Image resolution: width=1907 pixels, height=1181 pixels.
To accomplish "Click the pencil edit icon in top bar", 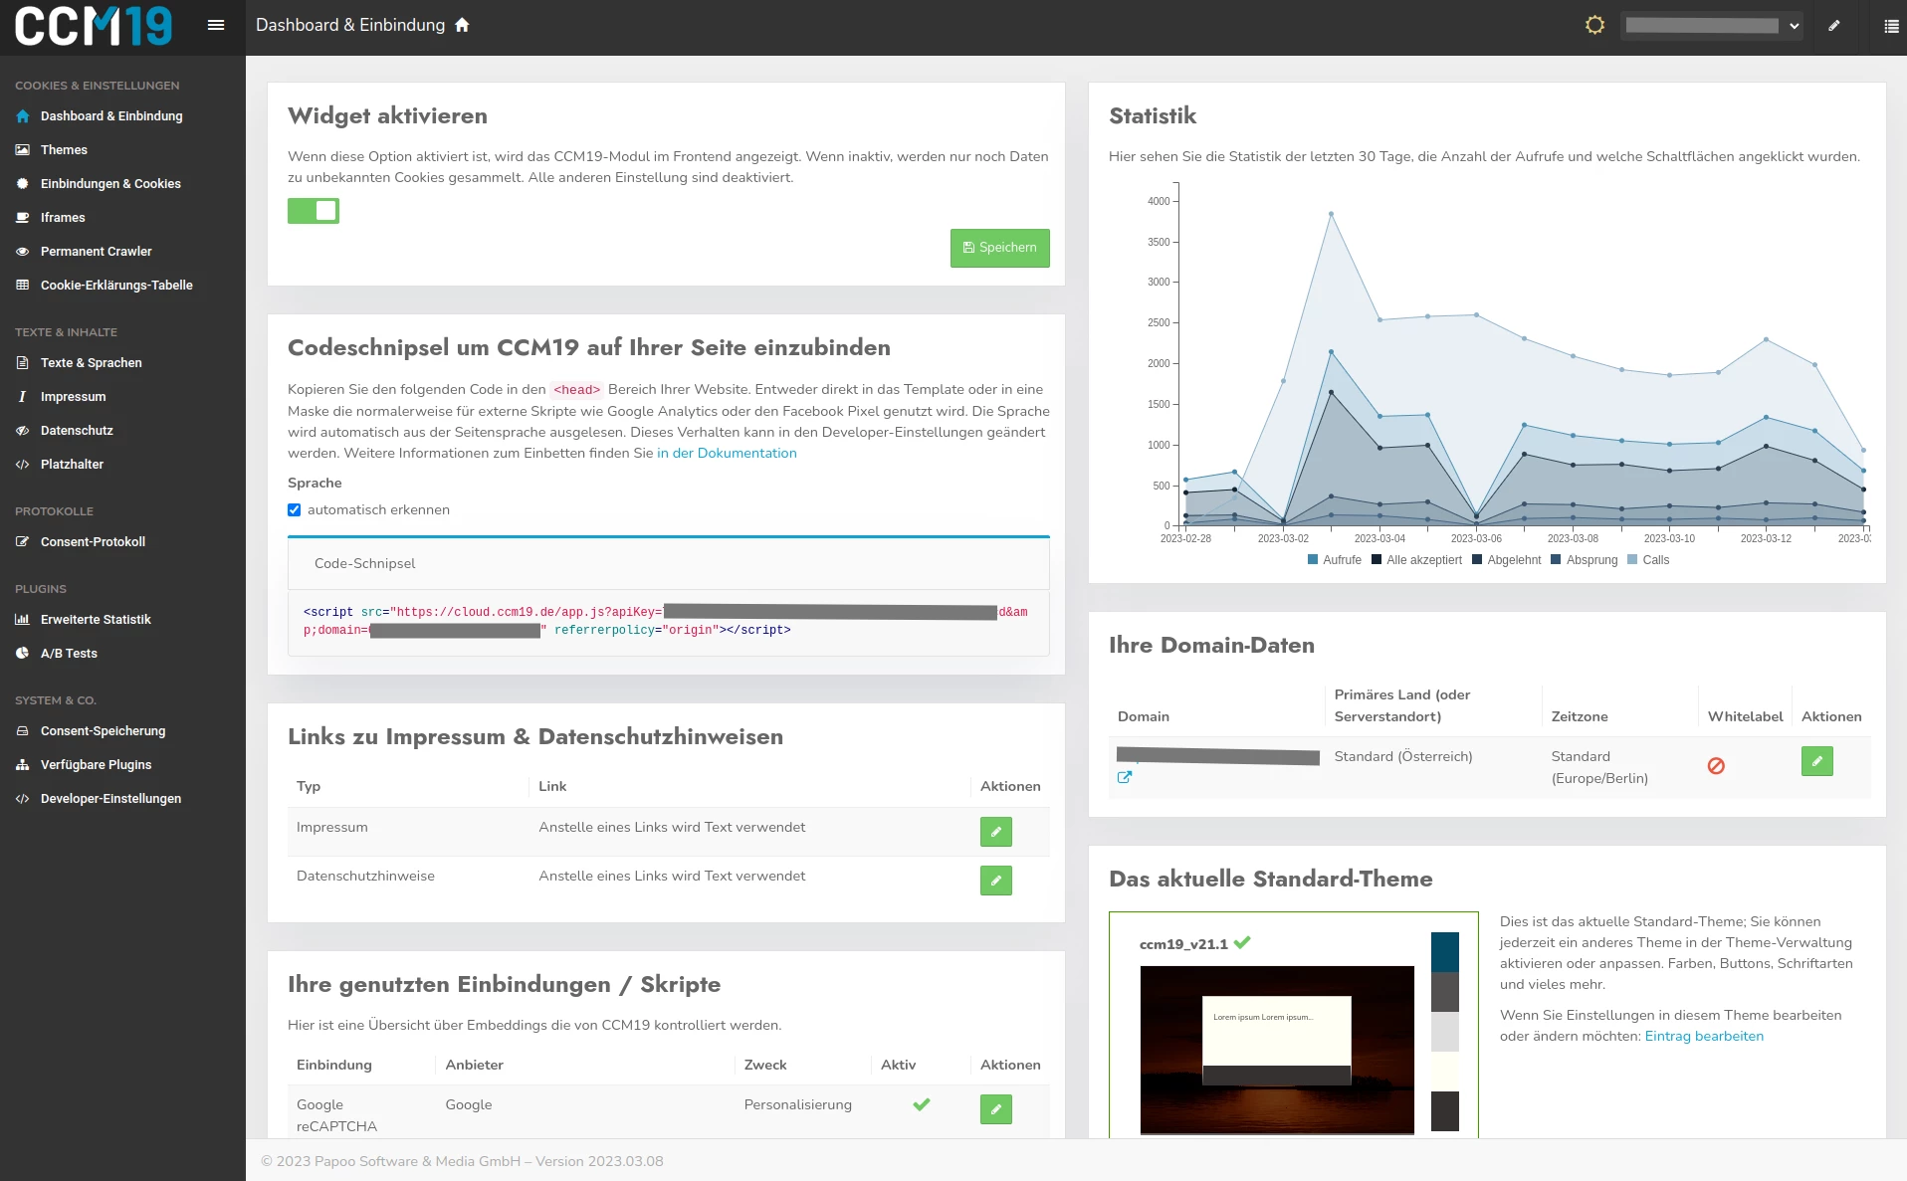I will (1833, 26).
